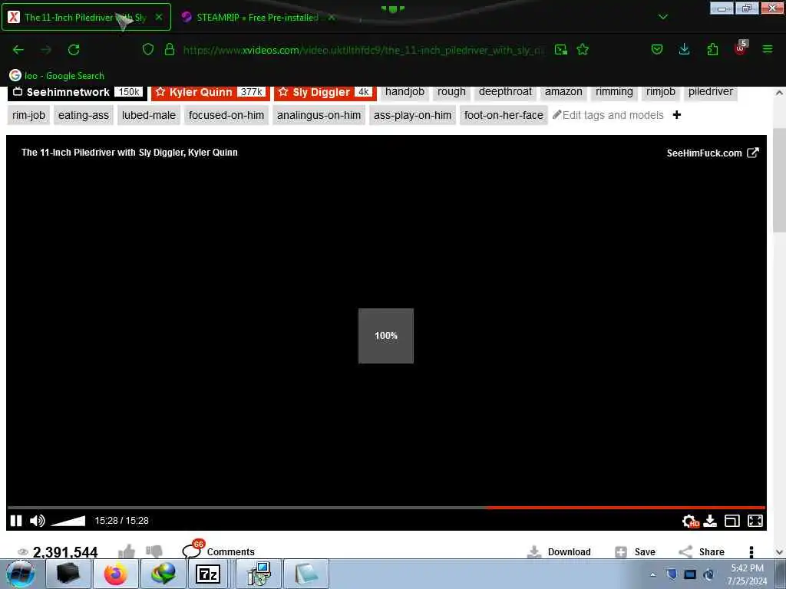
Task: Open 7-Zip from the taskbar
Action: tap(207, 574)
